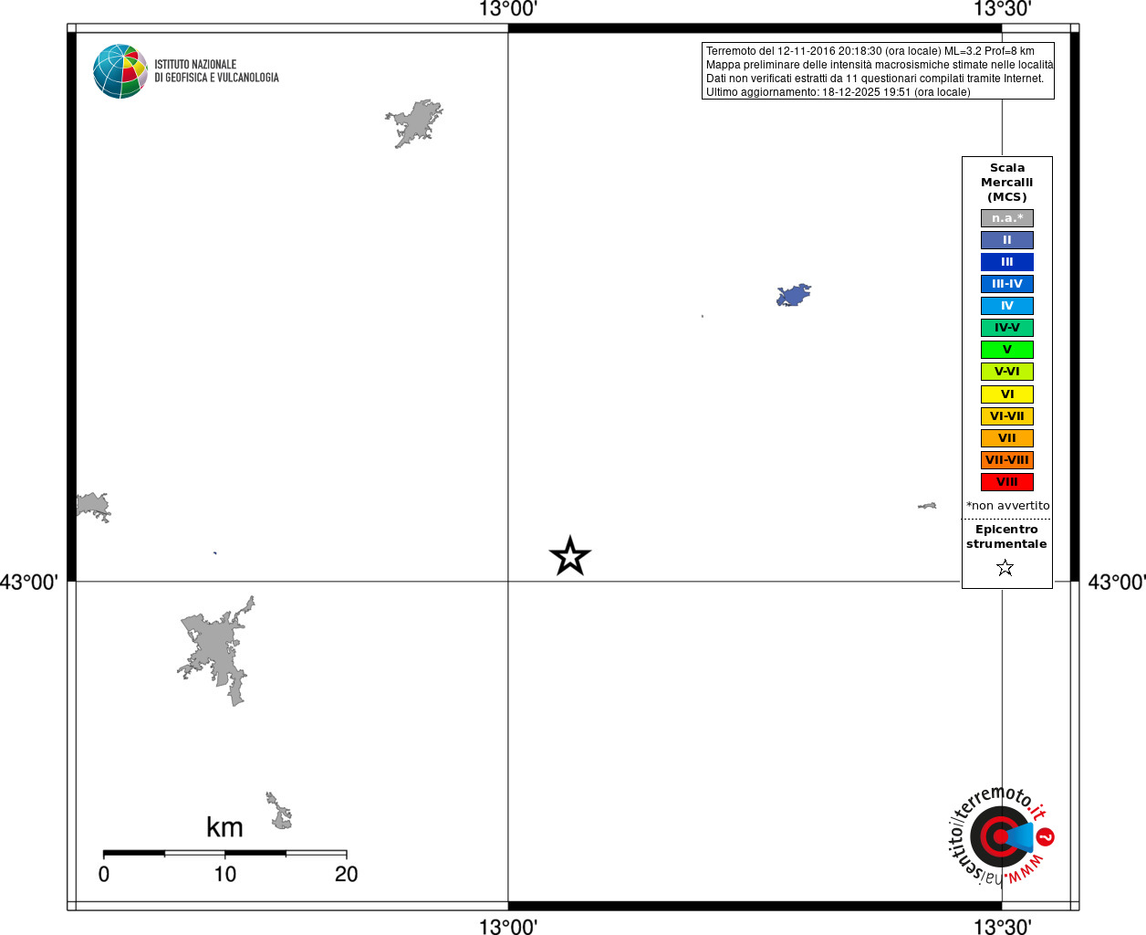
Task: Click the epicenter star on the map
Action: pos(570,556)
